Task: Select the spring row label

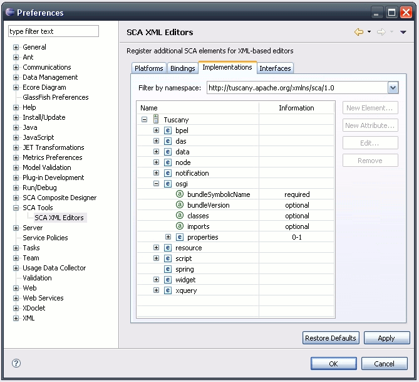Action: click(185, 269)
